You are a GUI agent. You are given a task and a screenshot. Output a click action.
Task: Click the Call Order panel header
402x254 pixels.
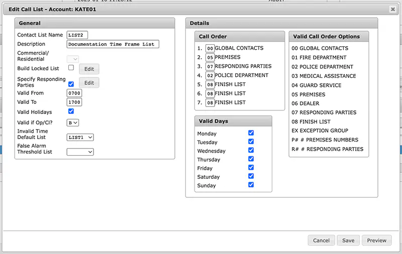pyautogui.click(x=240, y=36)
